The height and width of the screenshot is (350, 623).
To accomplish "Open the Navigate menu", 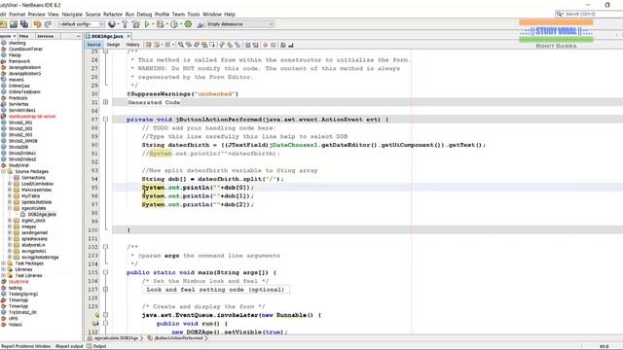I will [72, 15].
